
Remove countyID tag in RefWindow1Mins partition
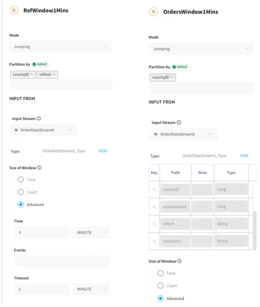click(x=32, y=74)
